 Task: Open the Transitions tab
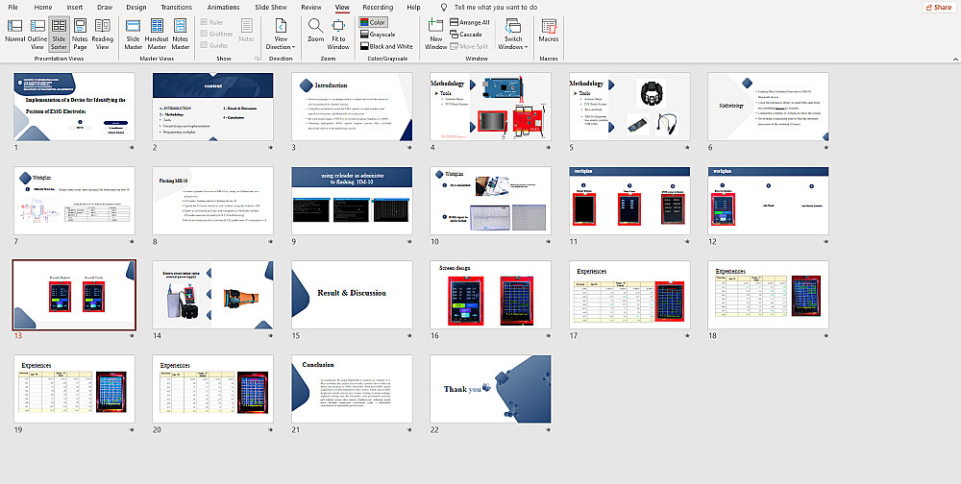coord(177,8)
